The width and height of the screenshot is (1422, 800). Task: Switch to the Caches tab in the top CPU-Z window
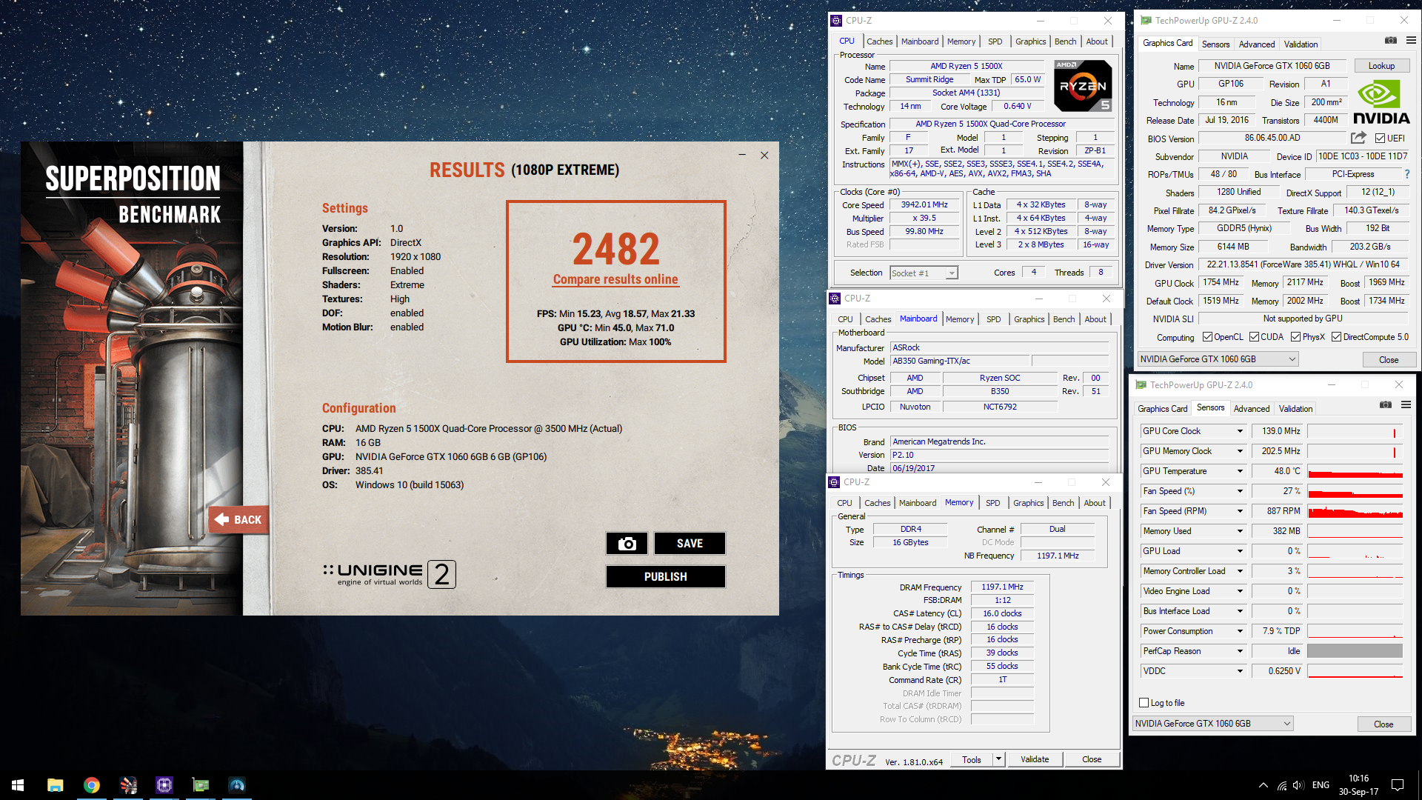point(879,41)
